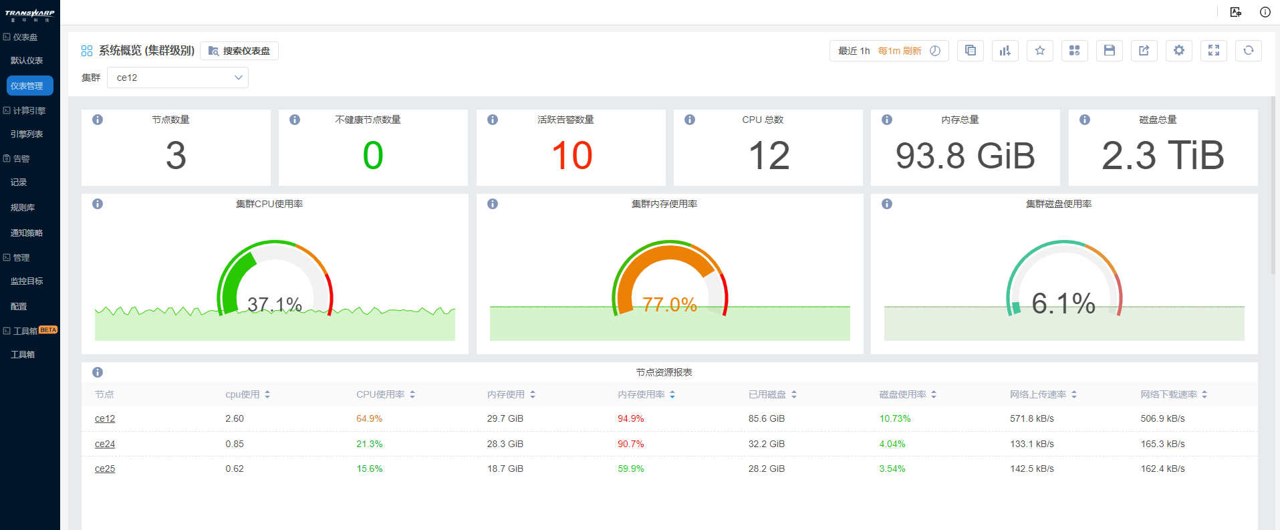
Task: Star this dashboard as favorite
Action: (1040, 51)
